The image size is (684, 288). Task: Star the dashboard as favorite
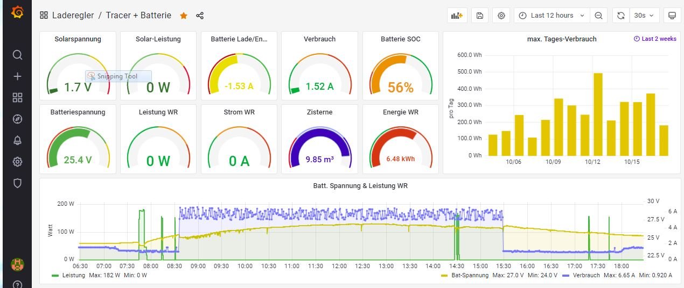point(184,16)
